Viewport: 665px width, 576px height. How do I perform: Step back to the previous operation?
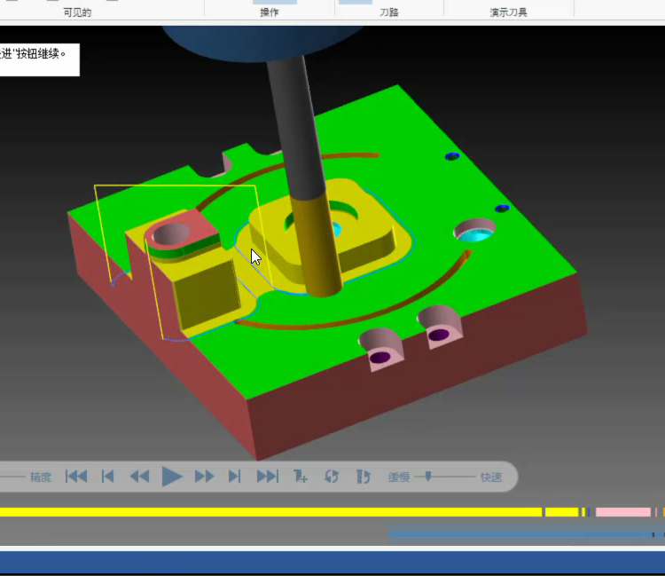[108, 477]
